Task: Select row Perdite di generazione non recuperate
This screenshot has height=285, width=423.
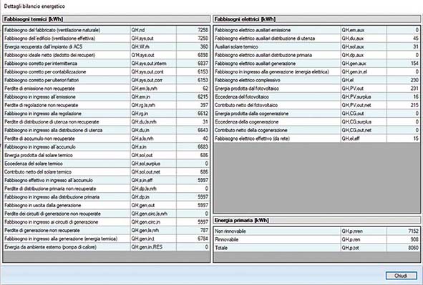Action: click(107, 230)
